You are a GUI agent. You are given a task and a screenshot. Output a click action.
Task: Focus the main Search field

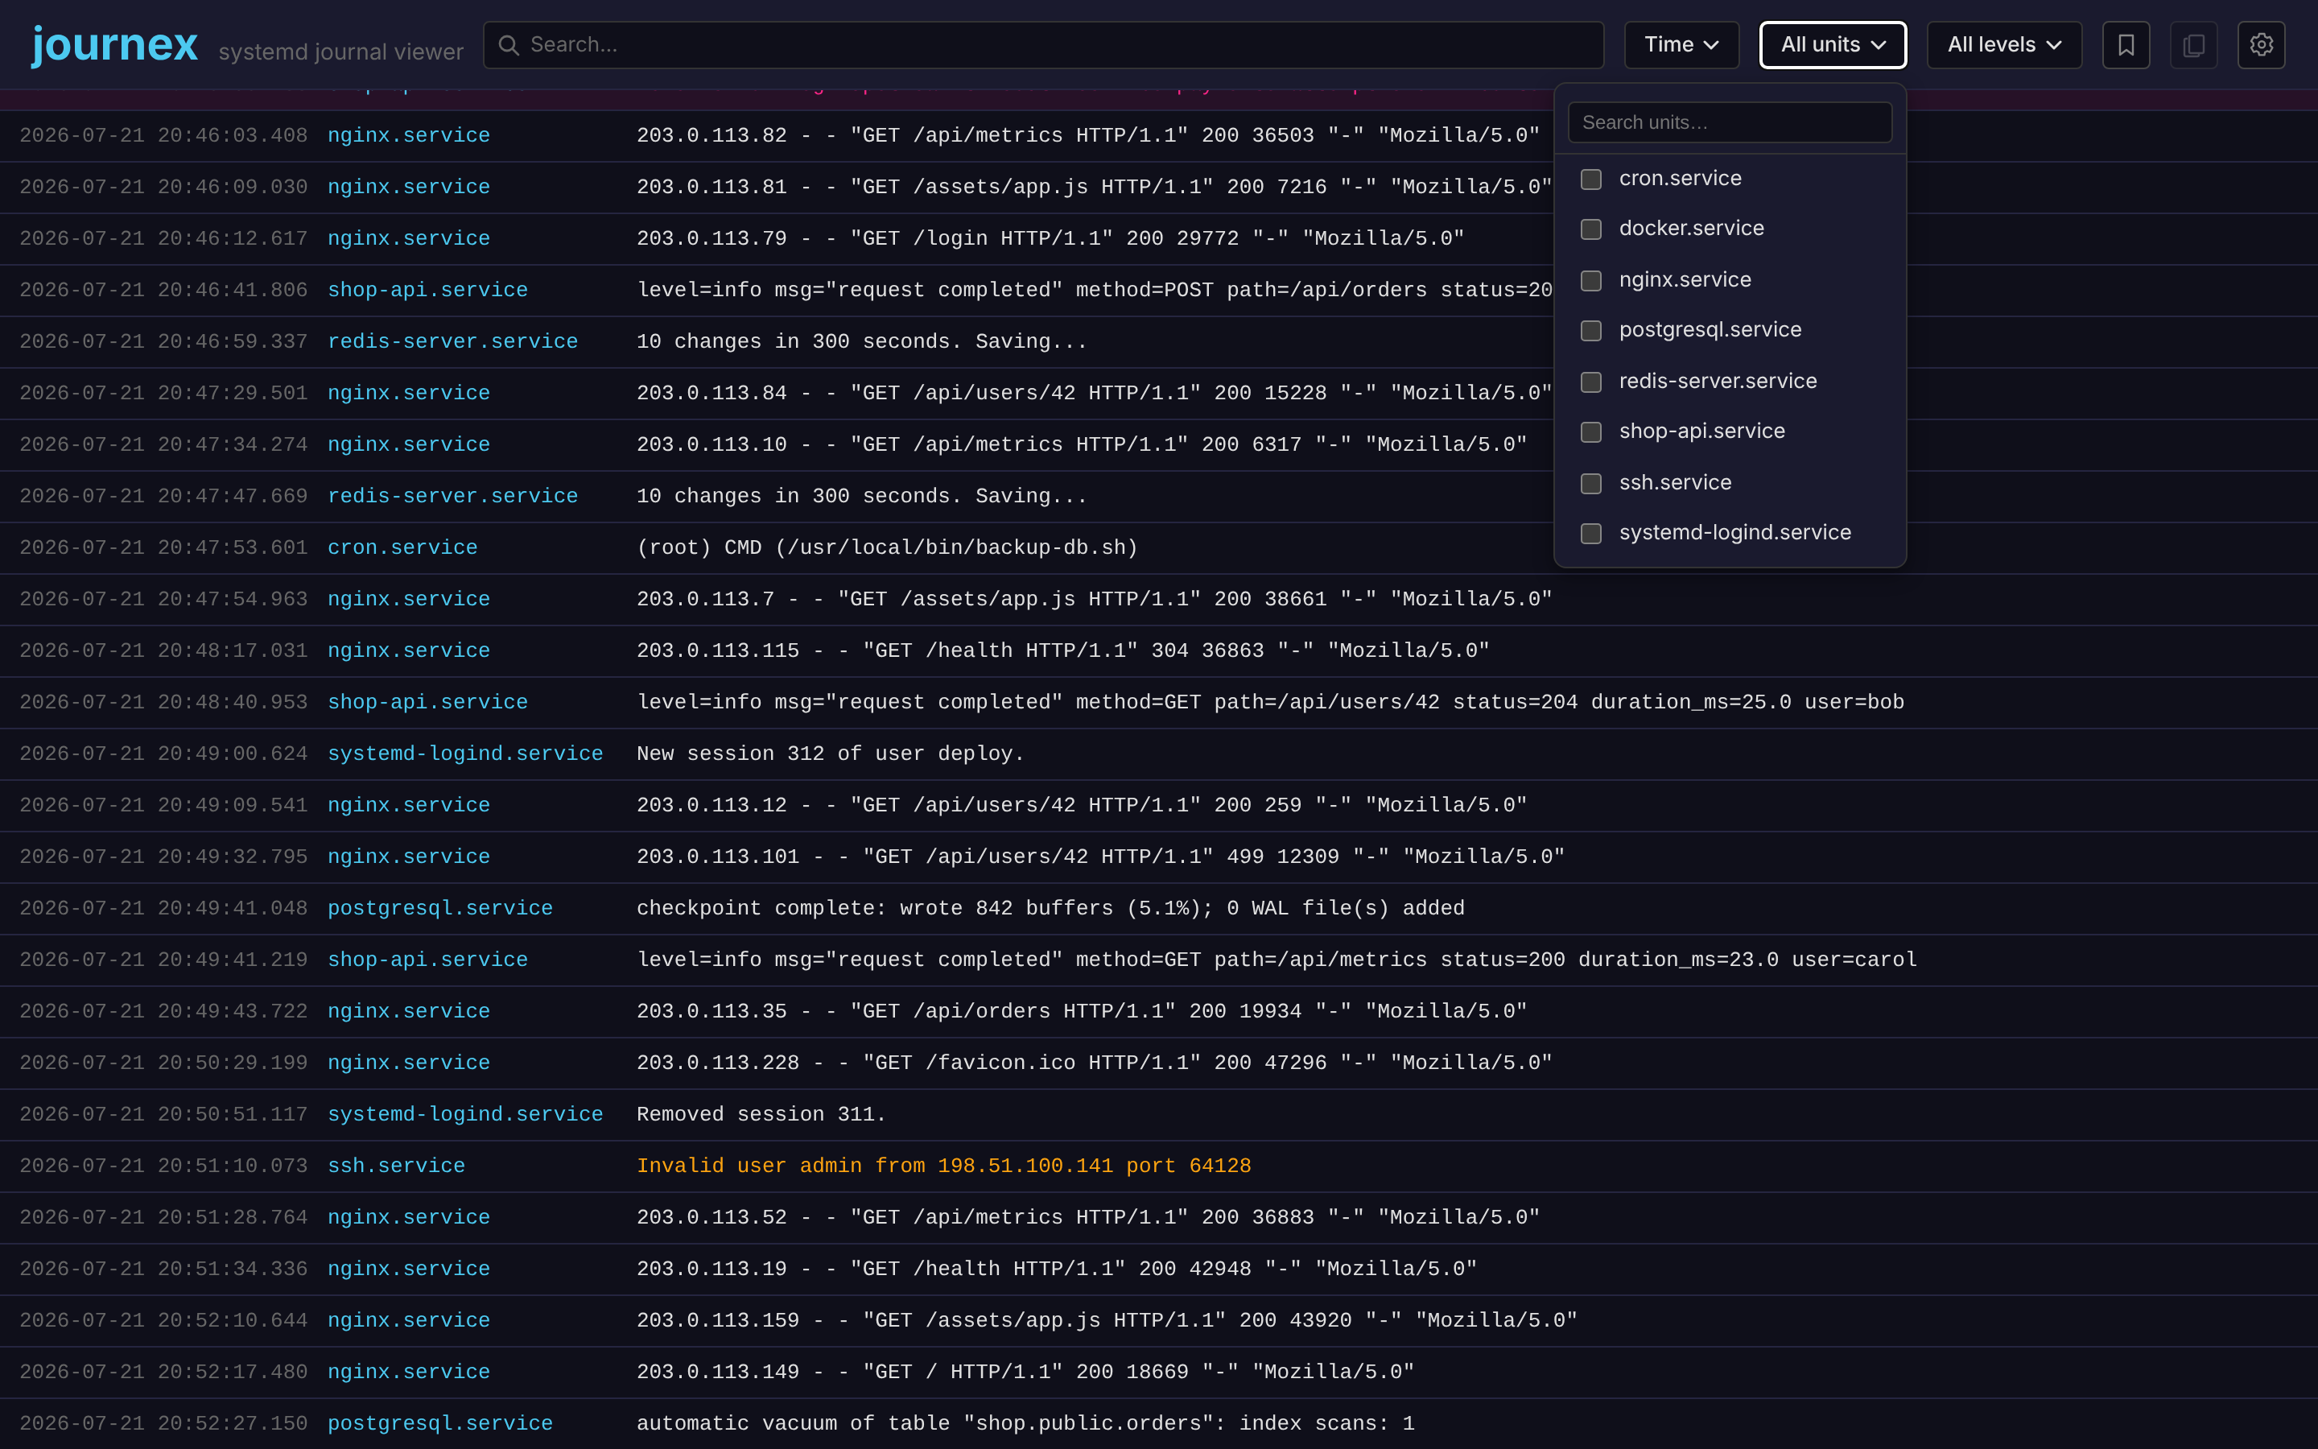(1043, 45)
